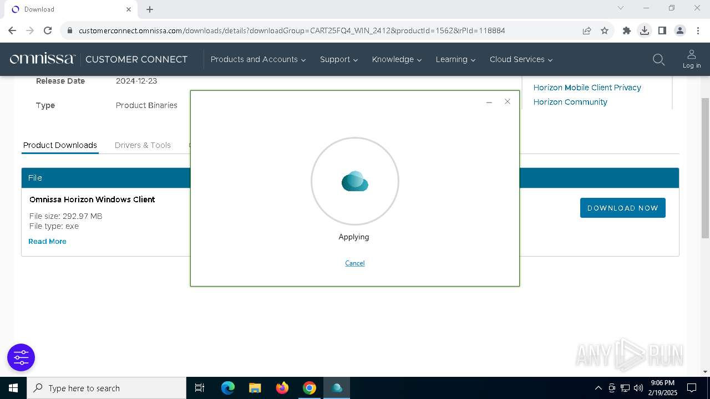Open the tab search chevron in the title bar
This screenshot has height=399, width=710.
tap(621, 8)
